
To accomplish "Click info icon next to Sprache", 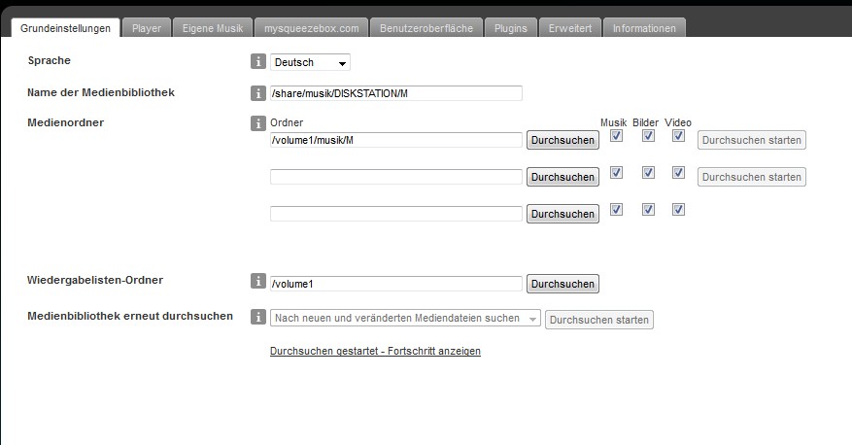I will pos(258,62).
